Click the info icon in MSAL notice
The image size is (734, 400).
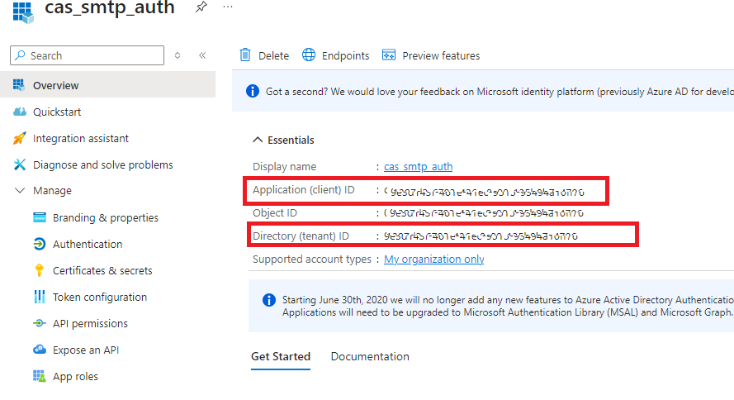coord(268,300)
